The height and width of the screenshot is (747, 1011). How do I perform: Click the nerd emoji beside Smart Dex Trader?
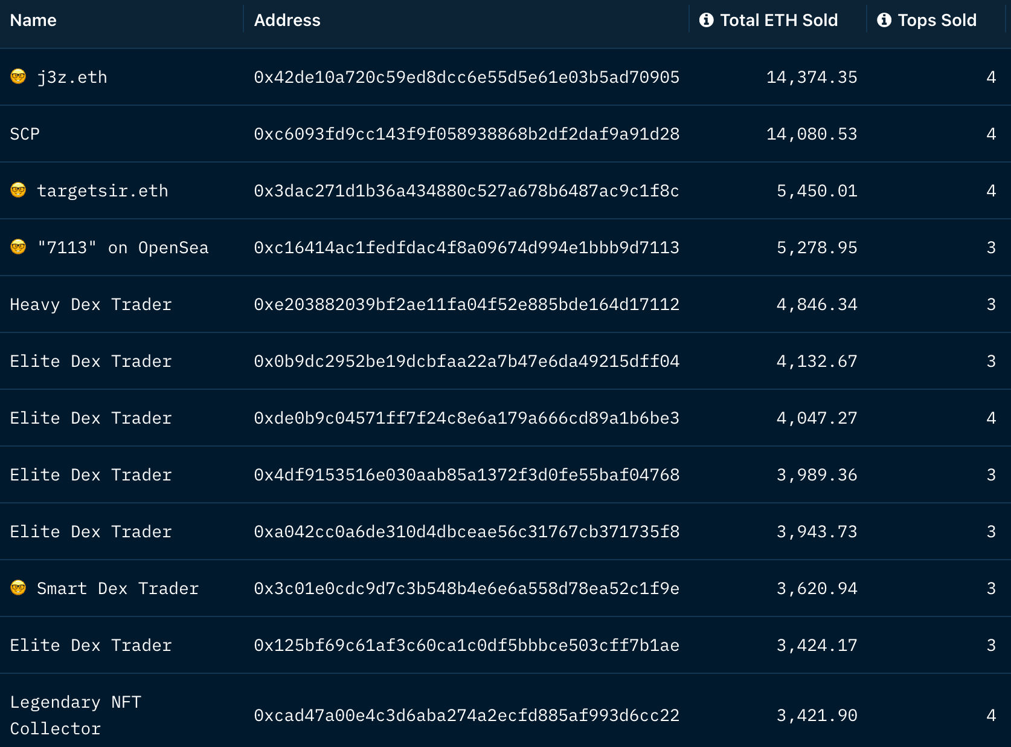[18, 588]
